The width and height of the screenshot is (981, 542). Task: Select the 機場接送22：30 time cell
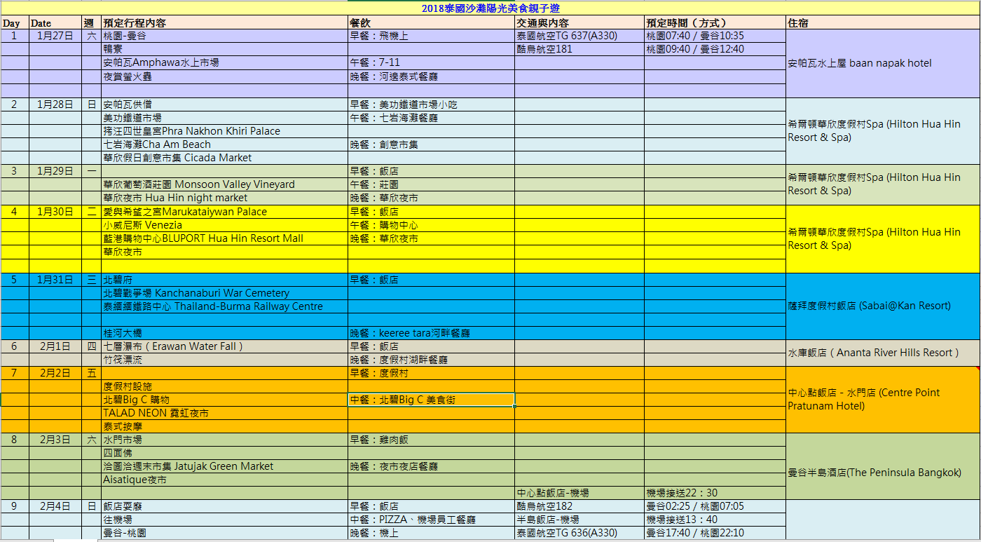pos(714,493)
